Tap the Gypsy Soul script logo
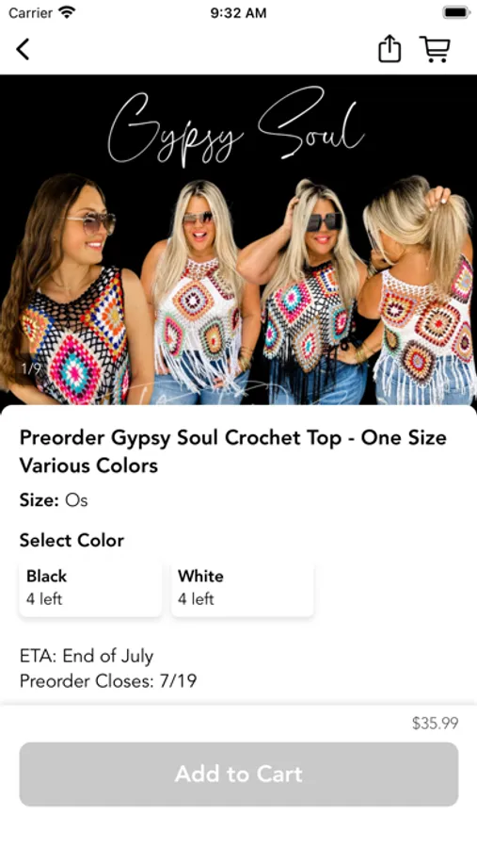477x848 pixels. point(235,127)
